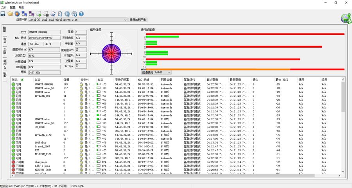Open the yellow folder toolbar icon
Viewport: 352px width, 188px height.
(x=10, y=14)
